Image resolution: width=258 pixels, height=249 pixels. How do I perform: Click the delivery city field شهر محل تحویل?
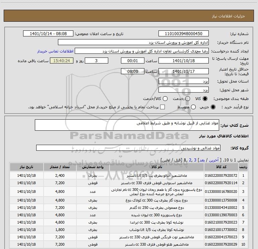[x=184, y=90]
